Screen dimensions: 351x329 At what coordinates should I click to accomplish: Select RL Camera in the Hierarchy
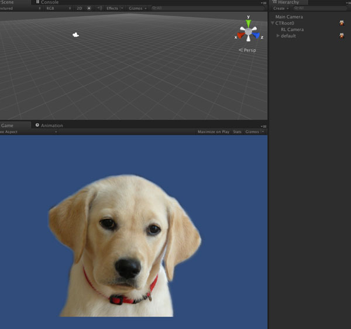tap(292, 30)
